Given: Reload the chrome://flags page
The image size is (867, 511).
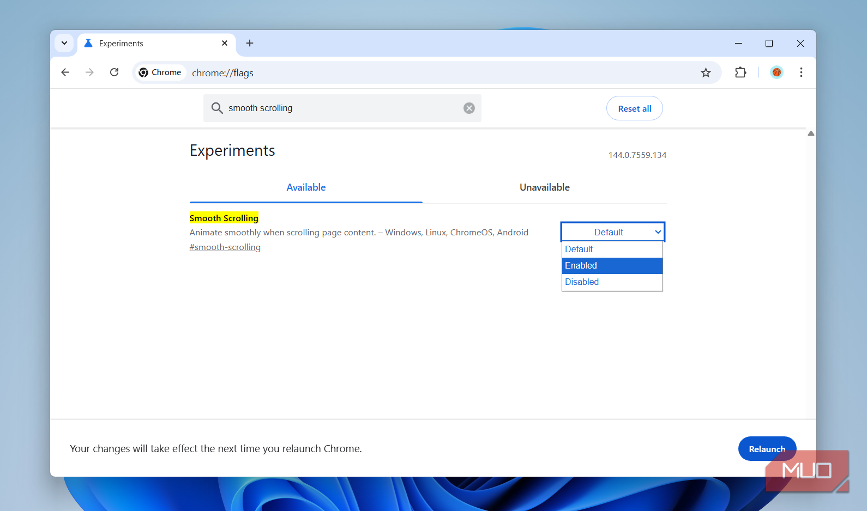Looking at the screenshot, I should coord(114,72).
